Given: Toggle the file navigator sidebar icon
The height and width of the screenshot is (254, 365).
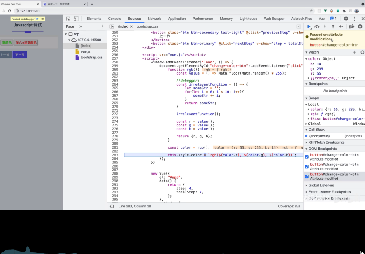Looking at the screenshot, I should coord(112,26).
